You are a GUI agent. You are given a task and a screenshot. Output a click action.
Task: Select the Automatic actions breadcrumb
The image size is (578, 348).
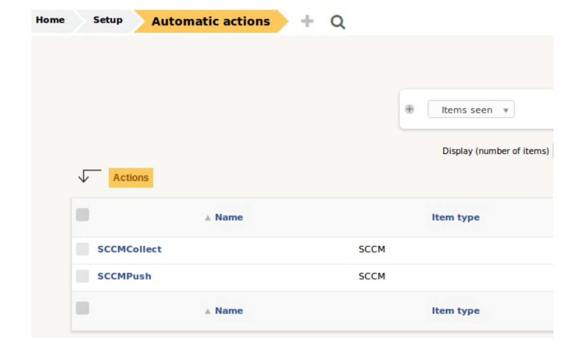[211, 22]
